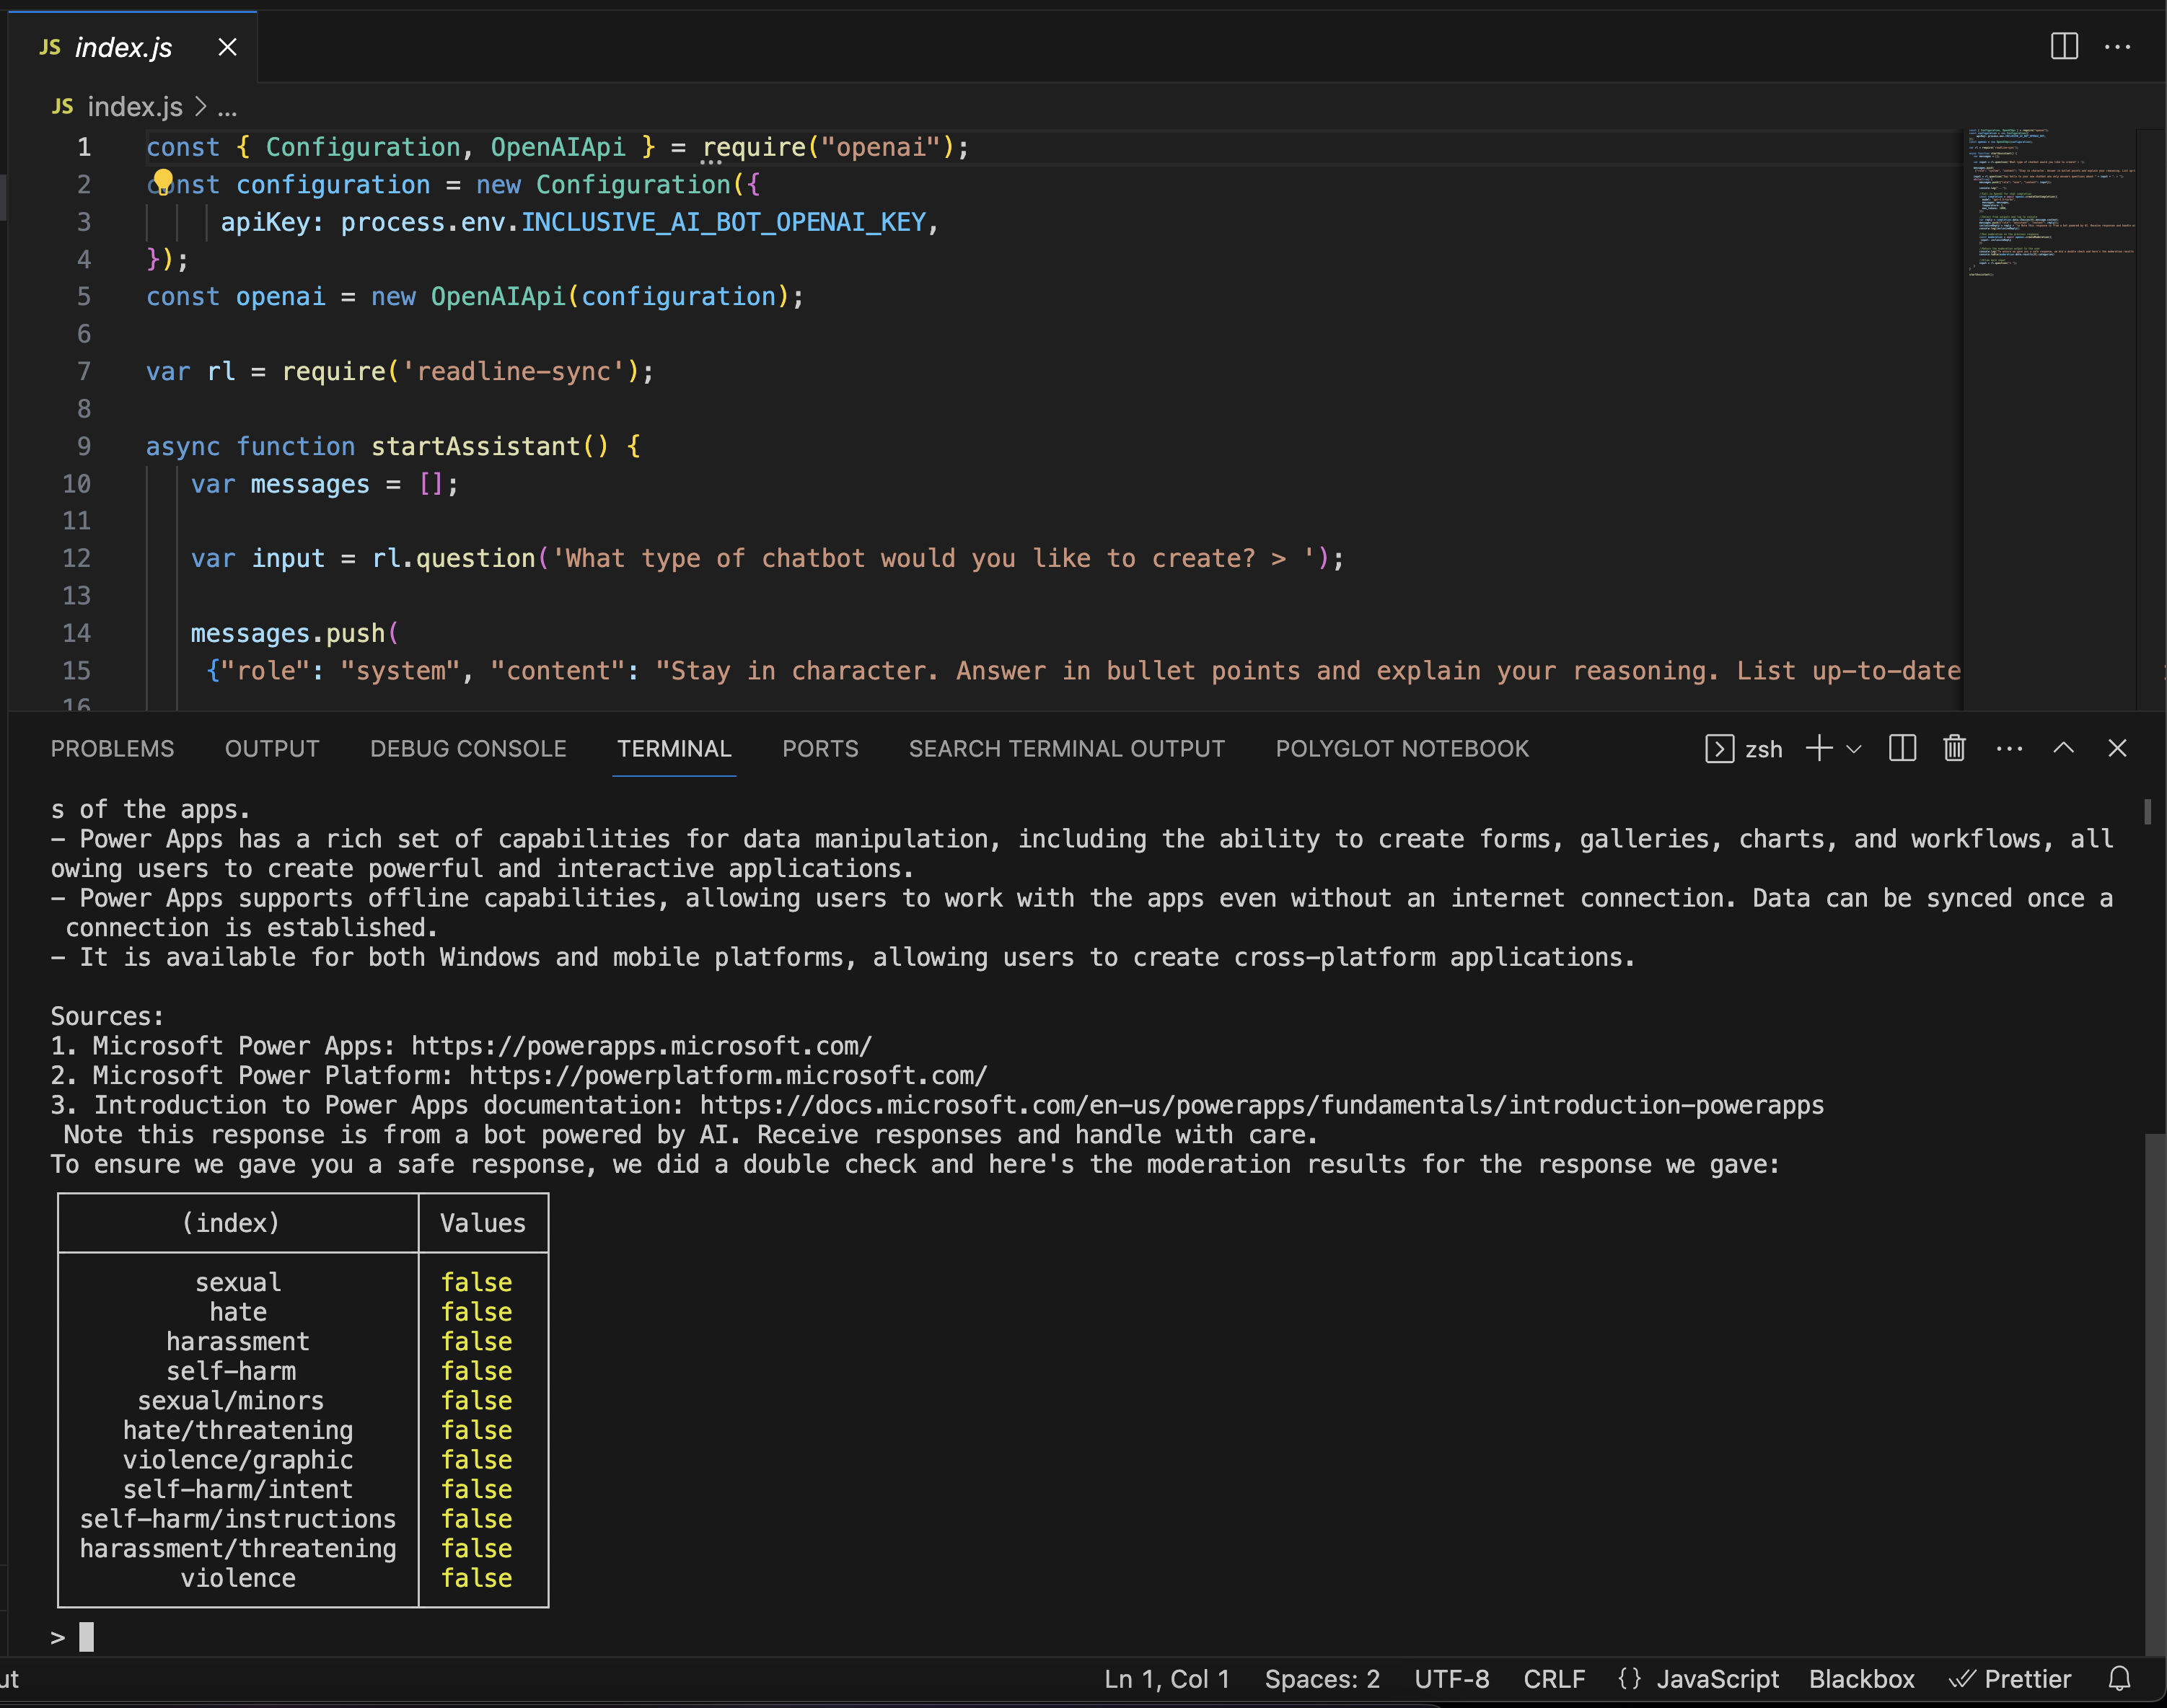Maximize panel size with chevron up
Screen dimensions: 2167x1708
(x=2063, y=748)
